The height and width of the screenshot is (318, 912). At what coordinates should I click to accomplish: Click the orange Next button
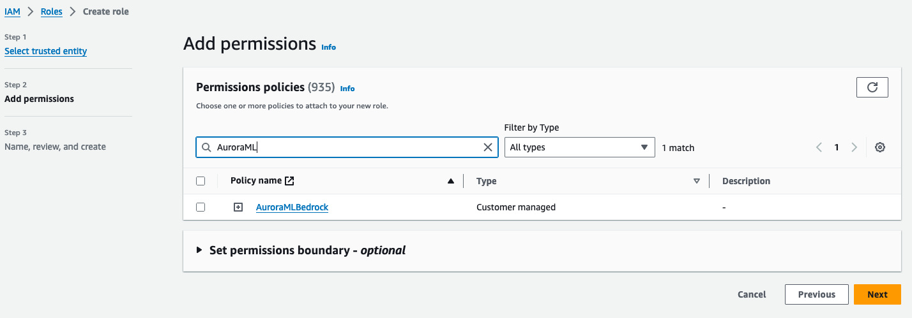877,294
